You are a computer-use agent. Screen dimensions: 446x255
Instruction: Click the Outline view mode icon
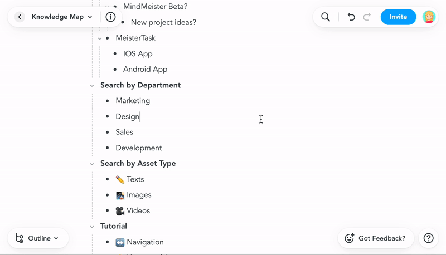(20, 238)
